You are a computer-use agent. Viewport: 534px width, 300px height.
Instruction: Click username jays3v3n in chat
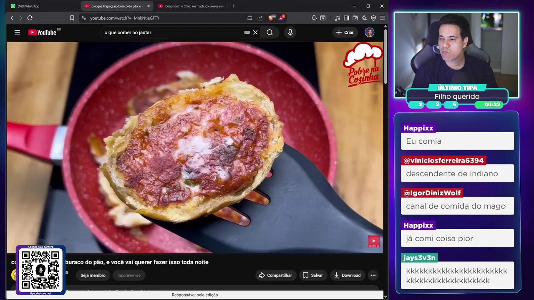[419, 258]
